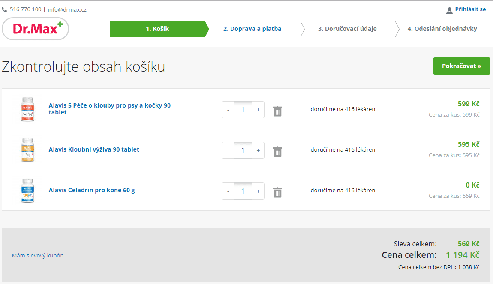Click the Cena za kus: 599 Kč text
The image size is (493, 284).
click(454, 115)
